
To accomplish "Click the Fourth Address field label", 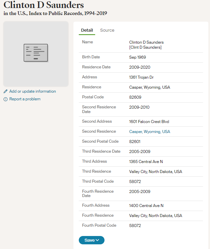I will [x=96, y=205].
